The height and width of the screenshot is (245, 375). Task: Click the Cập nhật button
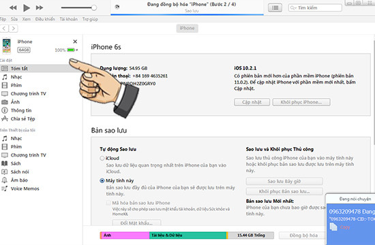pyautogui.click(x=252, y=102)
